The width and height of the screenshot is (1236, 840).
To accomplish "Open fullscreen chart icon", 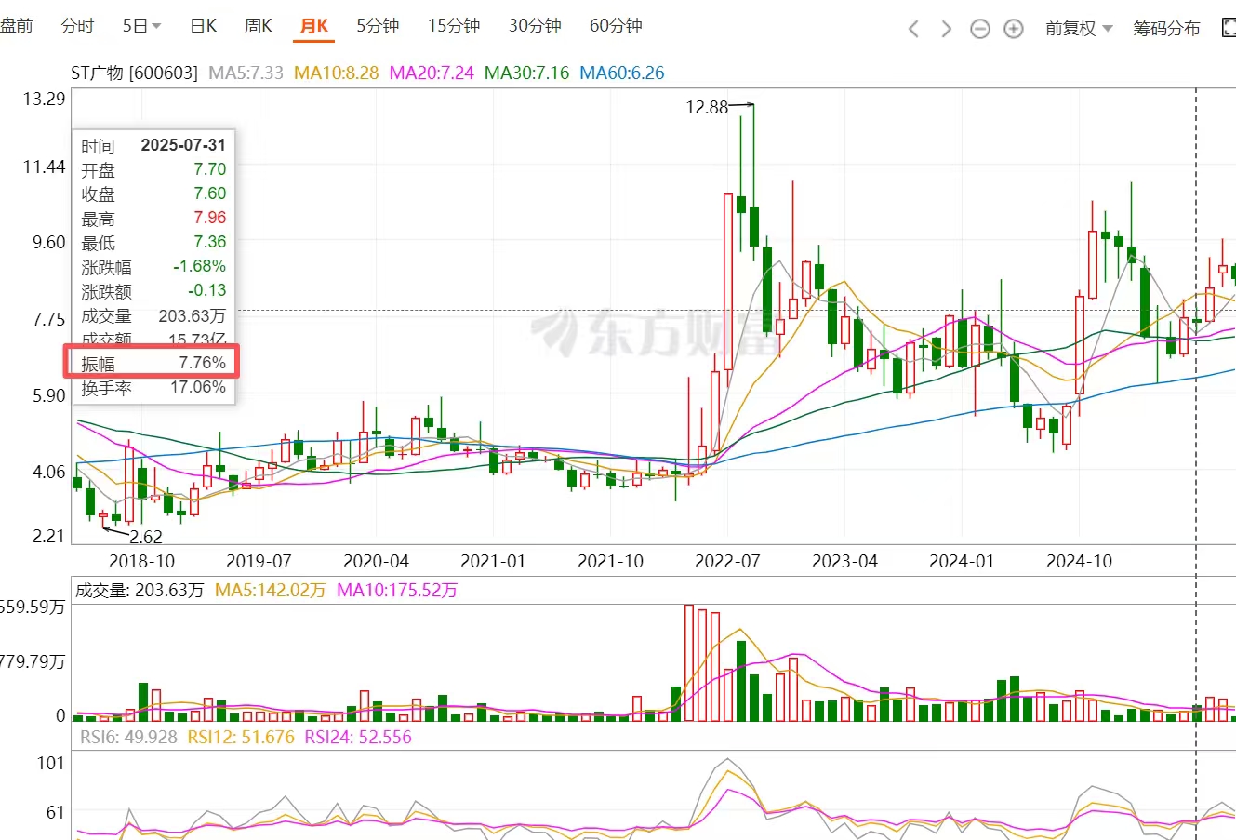I will (x=1229, y=28).
